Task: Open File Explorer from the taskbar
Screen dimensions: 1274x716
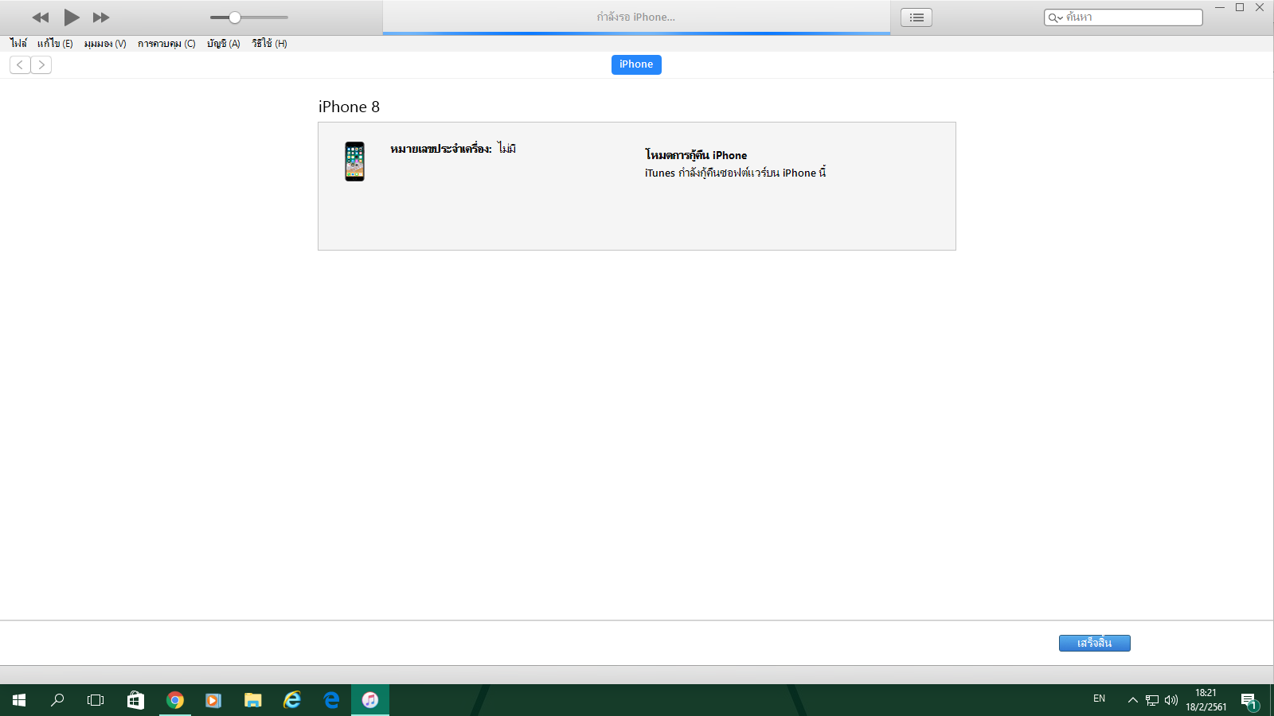Action: tap(253, 700)
